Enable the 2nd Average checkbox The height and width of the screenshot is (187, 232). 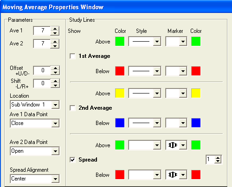[72, 108]
